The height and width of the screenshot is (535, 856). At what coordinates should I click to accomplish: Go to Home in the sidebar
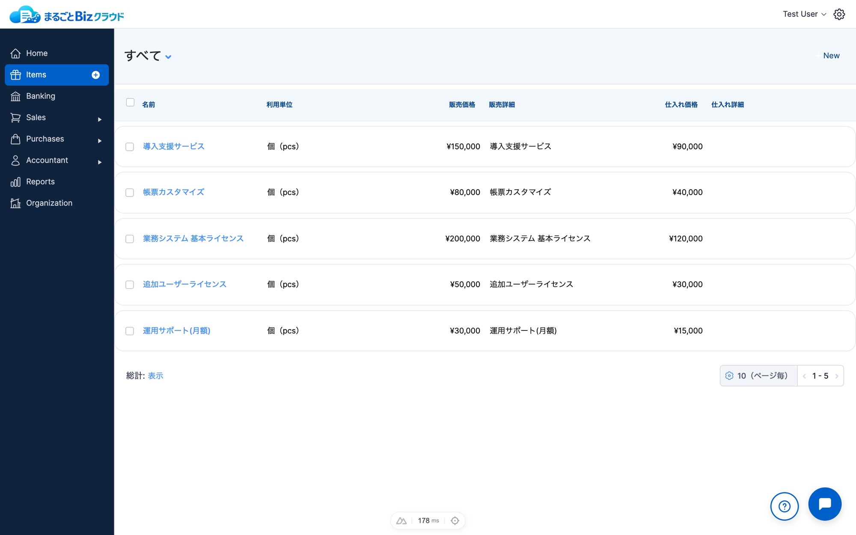(x=57, y=53)
